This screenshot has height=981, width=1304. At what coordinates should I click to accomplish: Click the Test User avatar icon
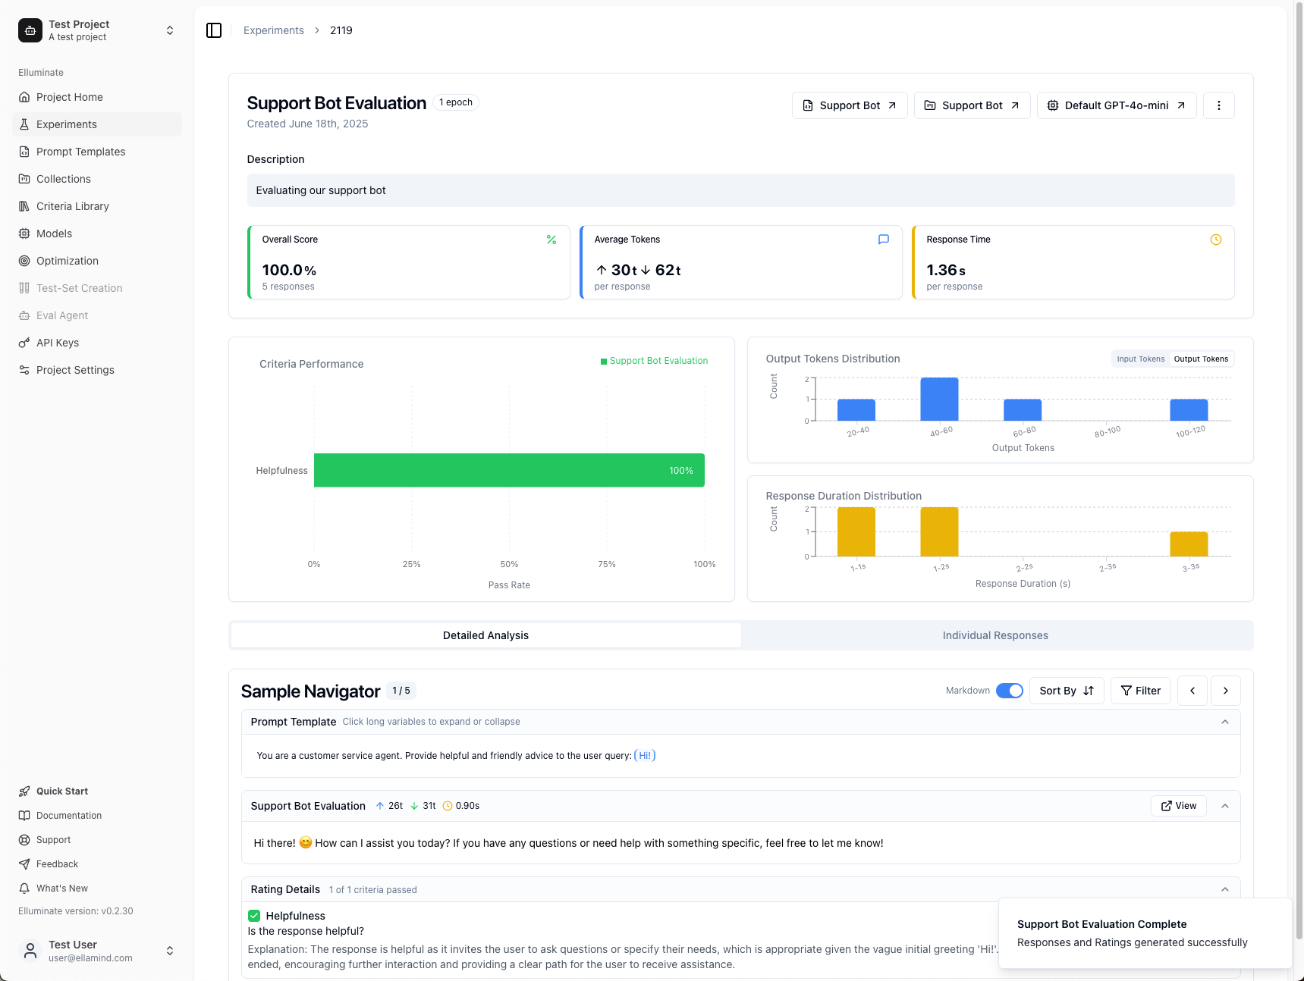tap(30, 951)
